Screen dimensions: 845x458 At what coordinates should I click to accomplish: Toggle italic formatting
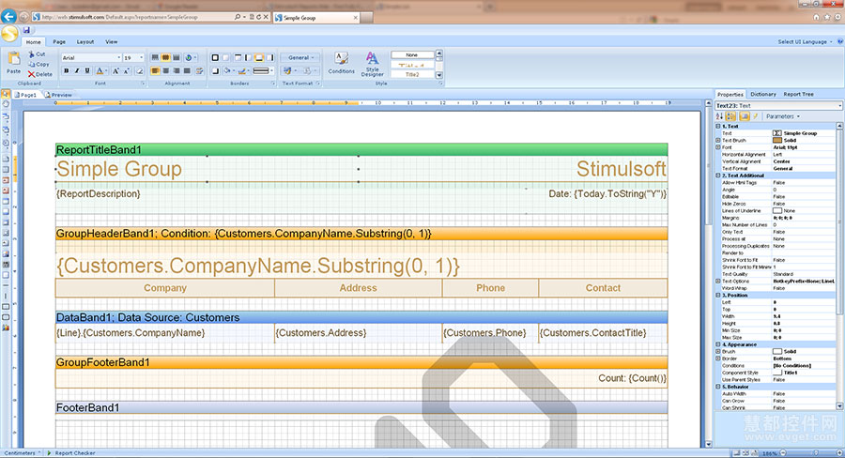[77, 71]
